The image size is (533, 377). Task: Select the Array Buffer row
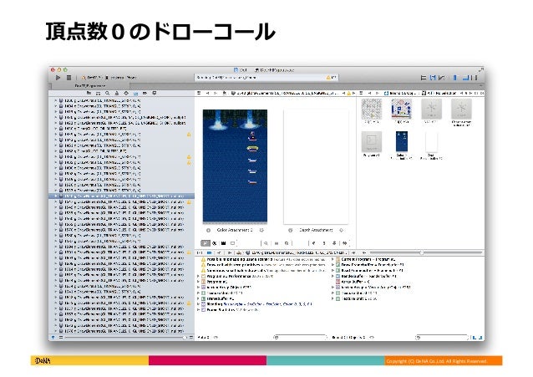coord(353,282)
